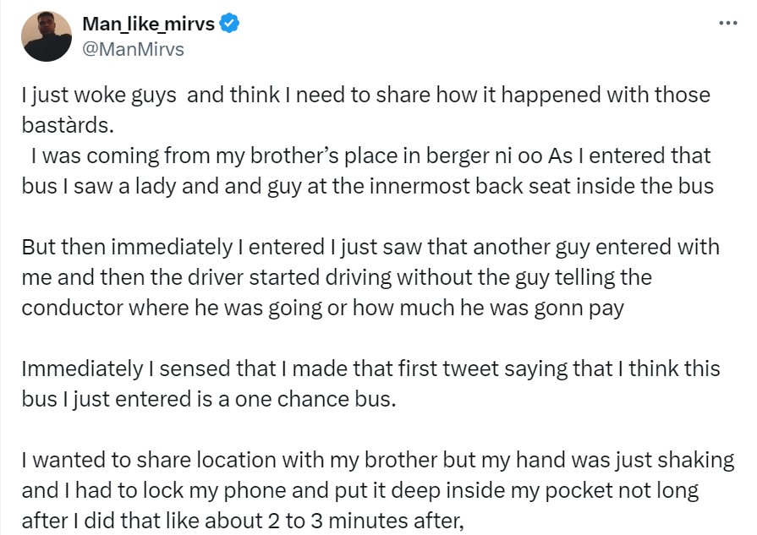757x535 pixels.
Task: Click the final line mentioning "2 to 3 minutes"
Action: click(244, 521)
